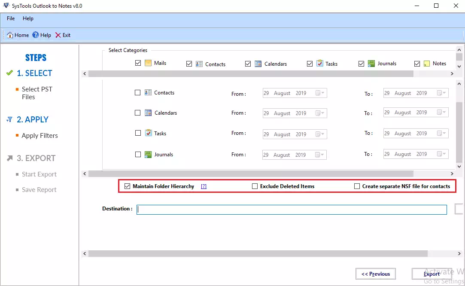Select the Apply Filters step
The height and width of the screenshot is (286, 465).
click(40, 136)
